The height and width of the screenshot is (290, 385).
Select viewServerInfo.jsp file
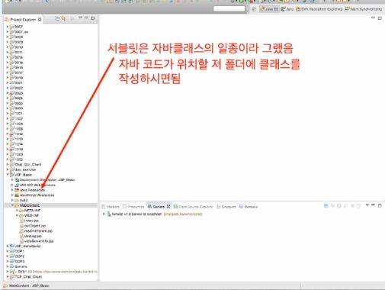pos(39,241)
